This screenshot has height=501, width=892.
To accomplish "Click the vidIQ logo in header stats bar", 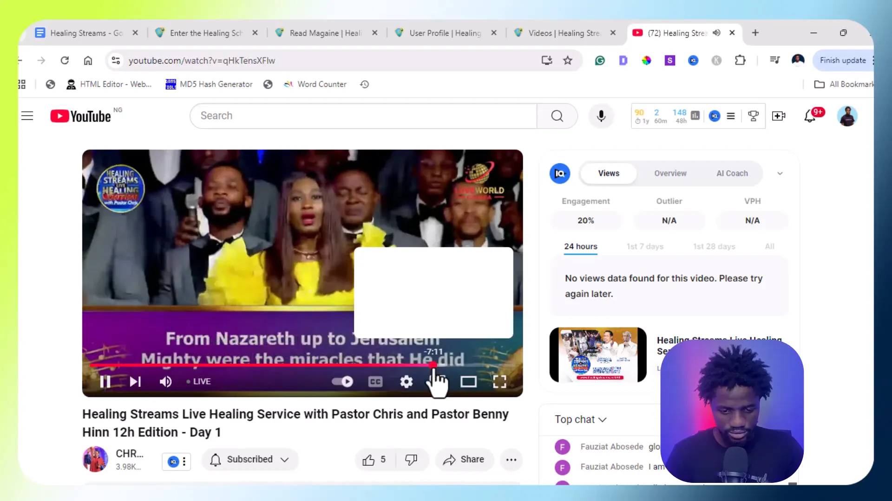I will (x=715, y=116).
